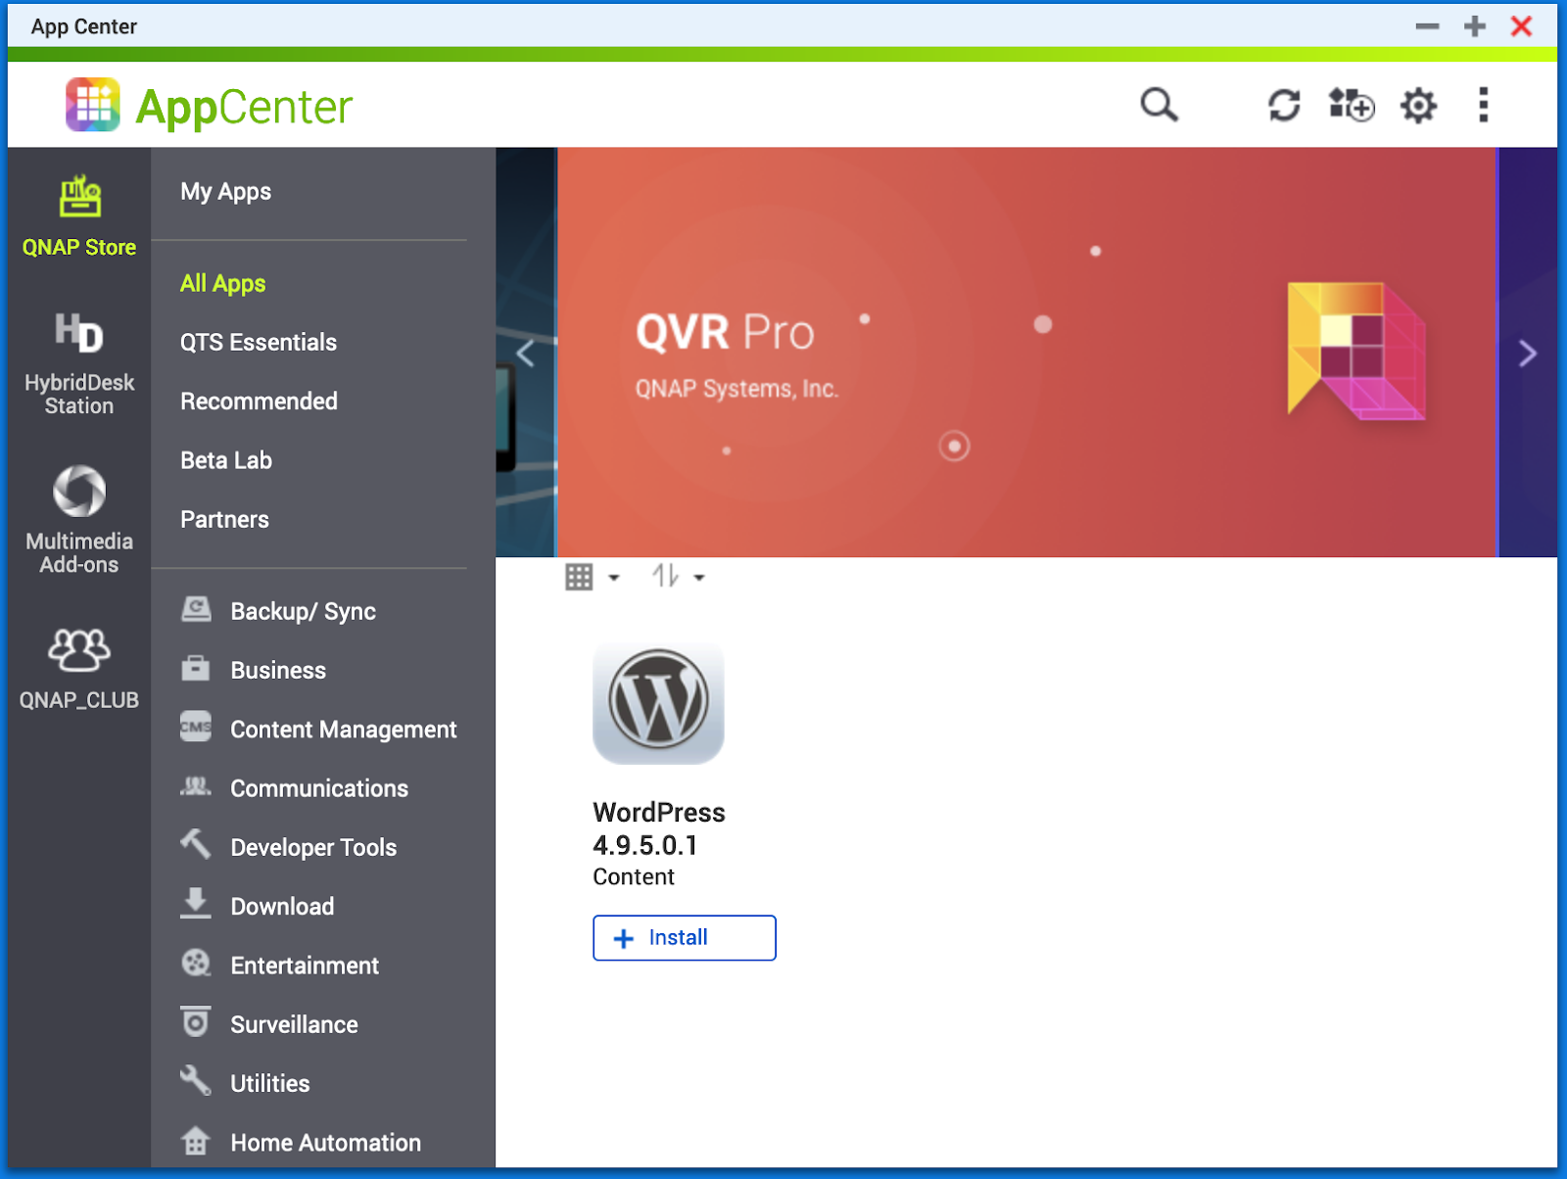Click the manual install app icon
The width and height of the screenshot is (1567, 1179).
1351,105
